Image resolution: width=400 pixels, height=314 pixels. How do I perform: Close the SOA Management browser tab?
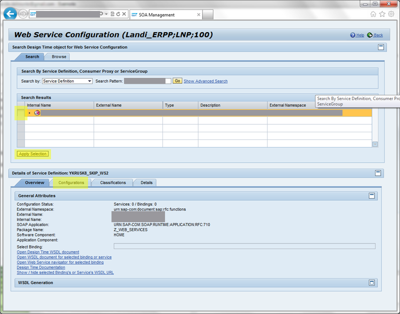click(198, 15)
